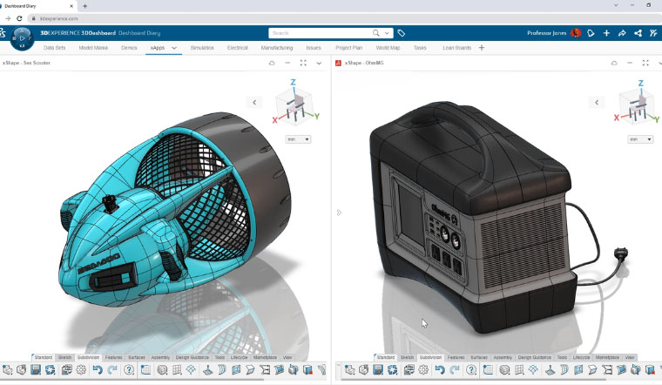Open the Lean Boards dashboard tab
The height and width of the screenshot is (385, 662).
point(456,48)
